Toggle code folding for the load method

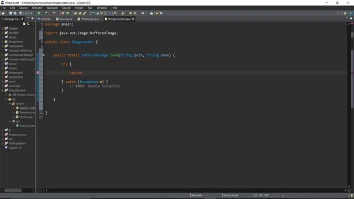click(44, 55)
